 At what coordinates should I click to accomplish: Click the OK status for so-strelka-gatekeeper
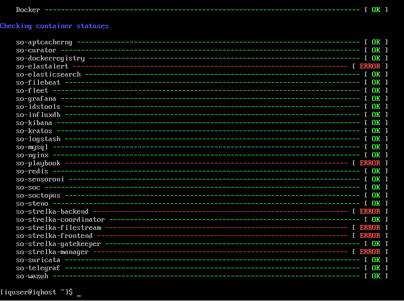click(376, 244)
